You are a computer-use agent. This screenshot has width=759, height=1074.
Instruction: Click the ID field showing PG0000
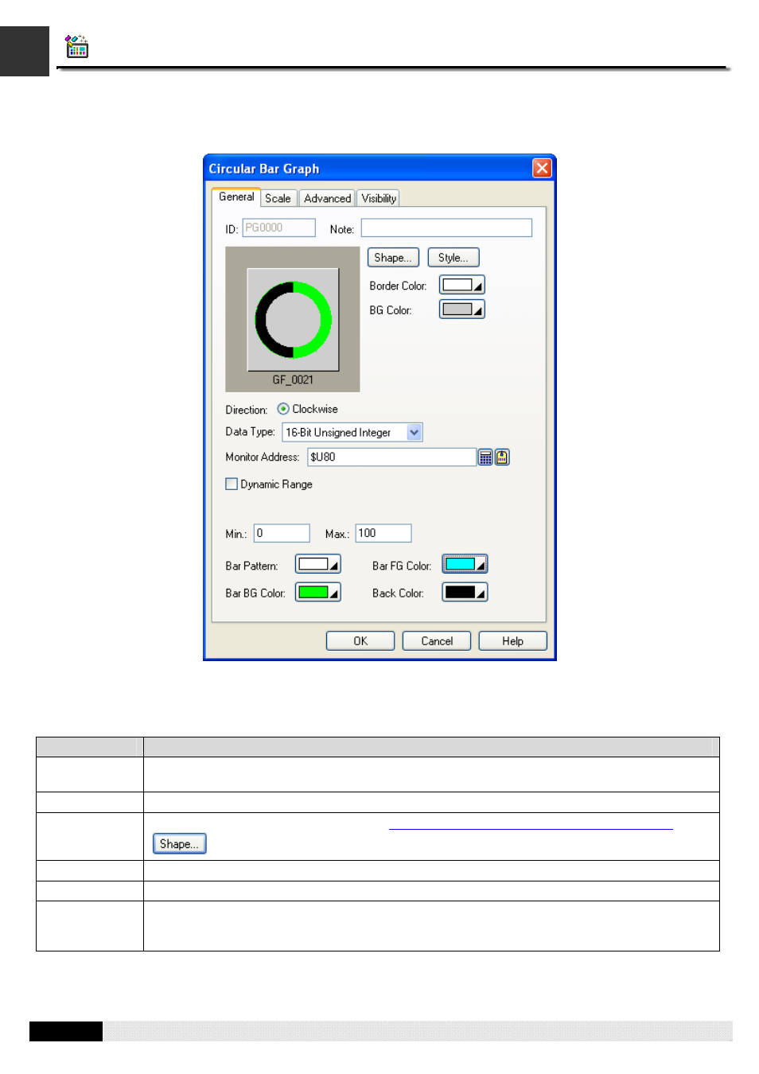click(279, 228)
